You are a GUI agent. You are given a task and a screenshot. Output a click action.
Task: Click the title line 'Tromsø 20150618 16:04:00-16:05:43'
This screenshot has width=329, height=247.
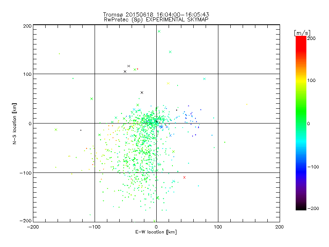pyautogui.click(x=156, y=14)
